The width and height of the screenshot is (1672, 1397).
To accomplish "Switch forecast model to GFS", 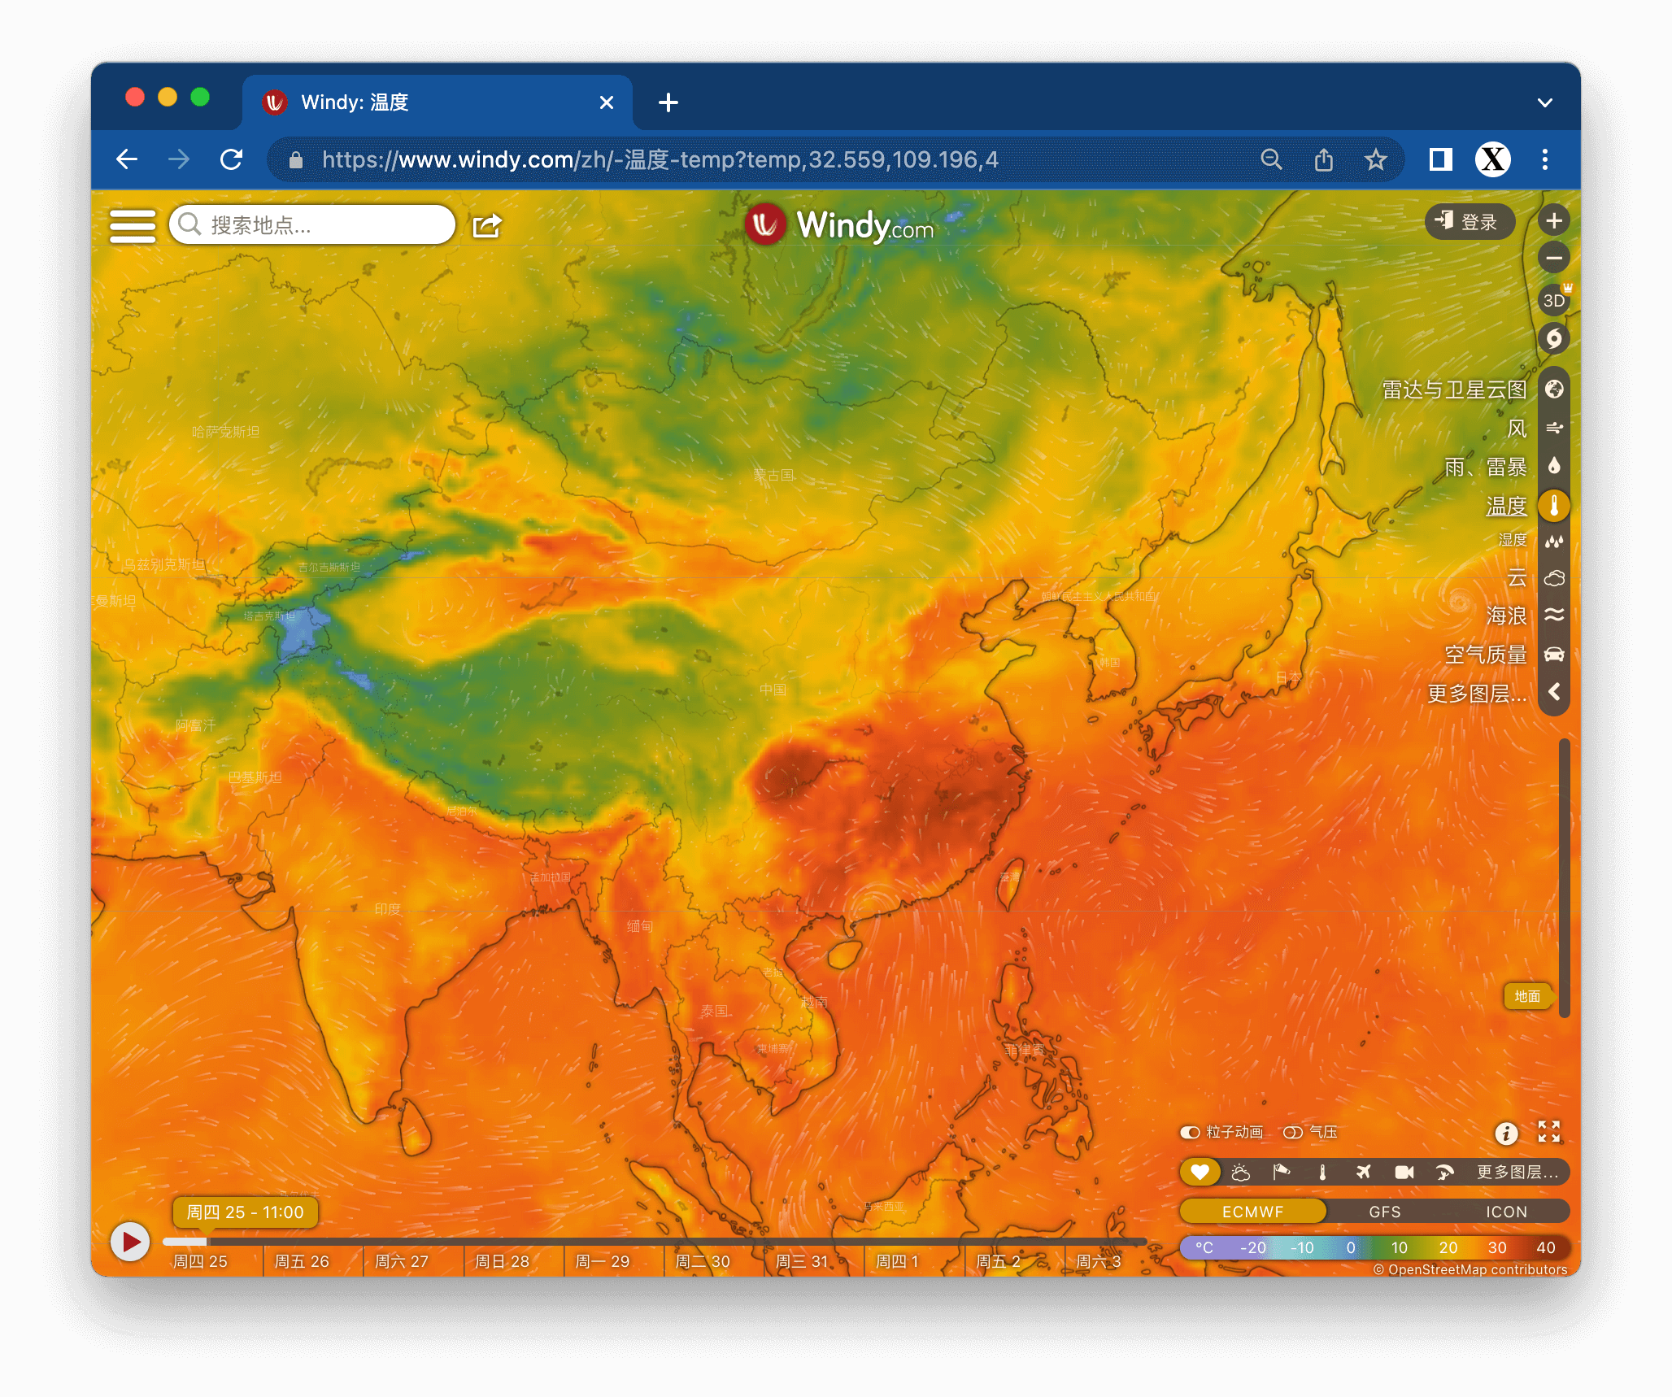I will 1384,1212.
